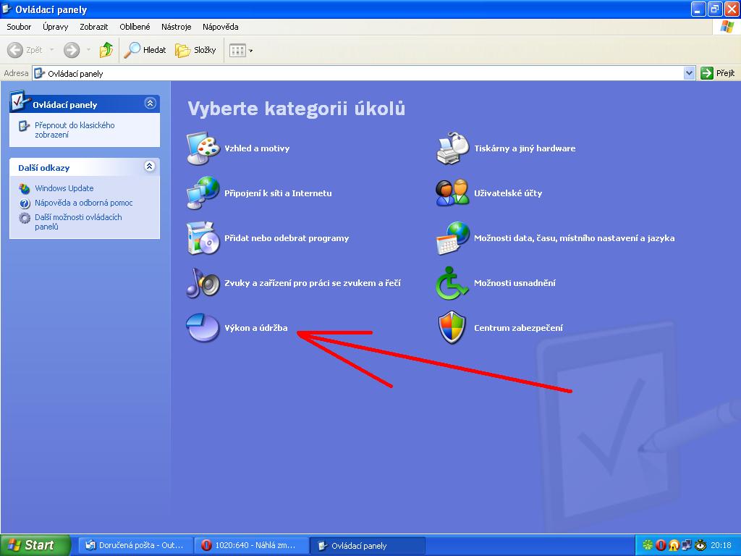Screen dimensions: 741x556
Task: Click the Opera icon in system tray
Action: tap(661, 545)
